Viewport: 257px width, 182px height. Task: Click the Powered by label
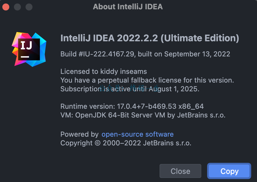tap(79, 134)
